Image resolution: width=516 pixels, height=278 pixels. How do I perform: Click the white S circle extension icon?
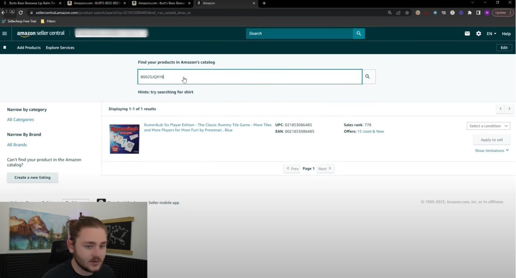click(452, 12)
